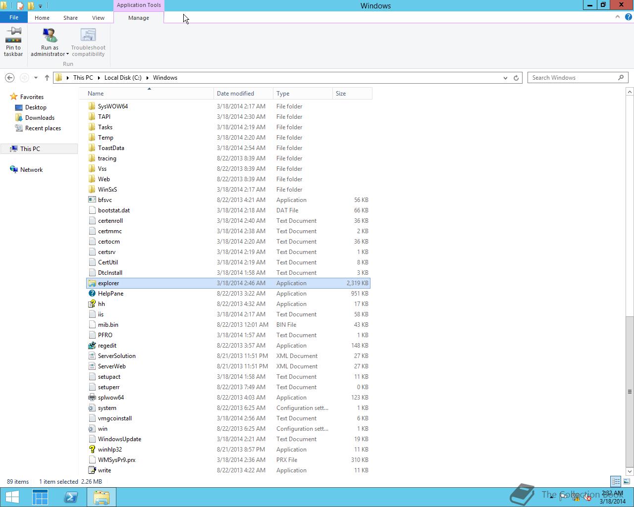634x507 pixels.
Task: Select the Manage ribbon tab
Action: click(139, 18)
